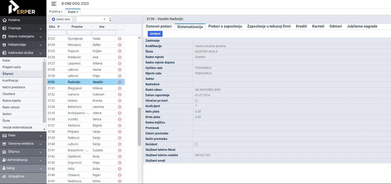391x184 pixels.
Task: Delete row 0128 Lakovic Vesna
Action: (x=120, y=70)
